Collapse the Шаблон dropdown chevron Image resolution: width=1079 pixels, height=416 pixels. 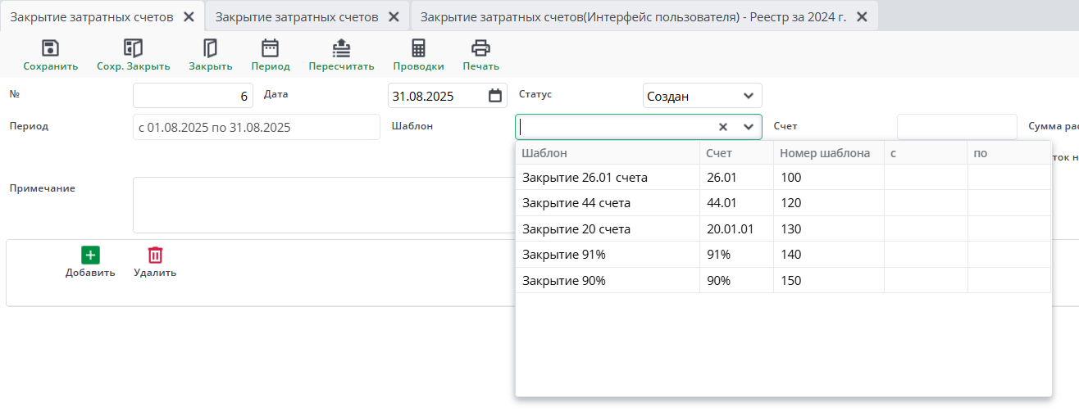[748, 127]
